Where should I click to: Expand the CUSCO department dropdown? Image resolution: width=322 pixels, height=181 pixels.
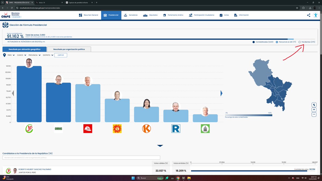tap(22, 55)
